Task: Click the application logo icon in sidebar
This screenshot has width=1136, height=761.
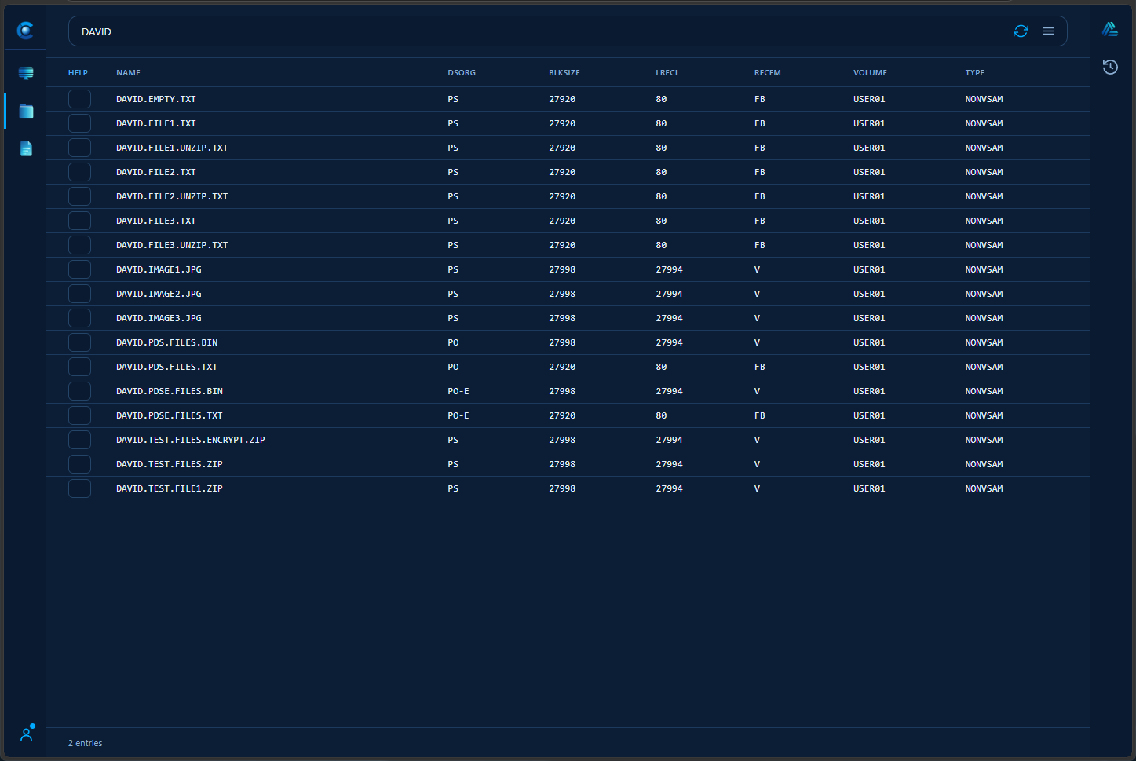Action: [25, 31]
